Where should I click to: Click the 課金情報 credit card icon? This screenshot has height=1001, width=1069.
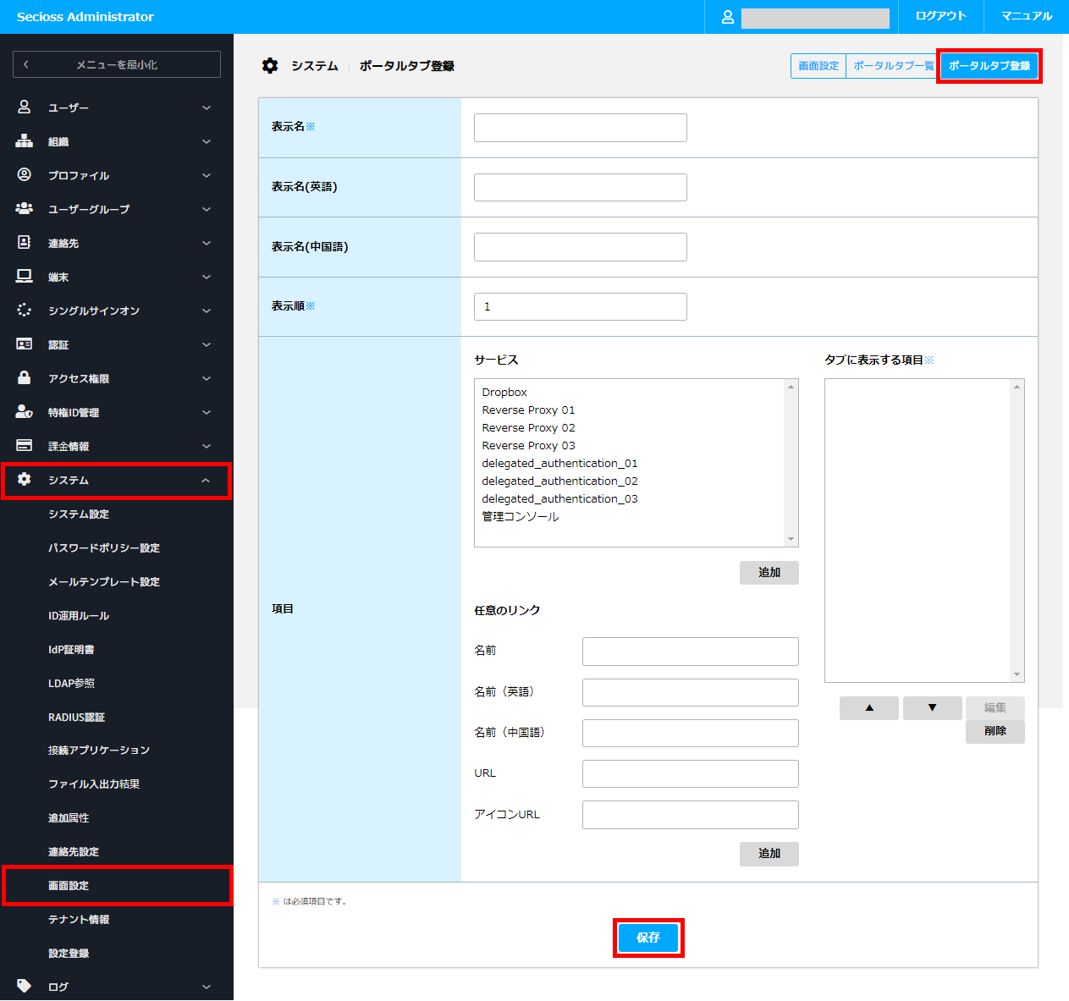[24, 446]
